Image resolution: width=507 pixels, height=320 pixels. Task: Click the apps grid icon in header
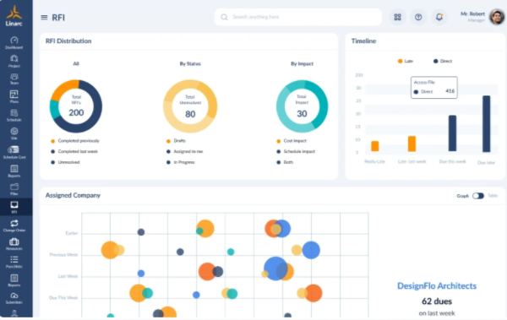pyautogui.click(x=397, y=17)
